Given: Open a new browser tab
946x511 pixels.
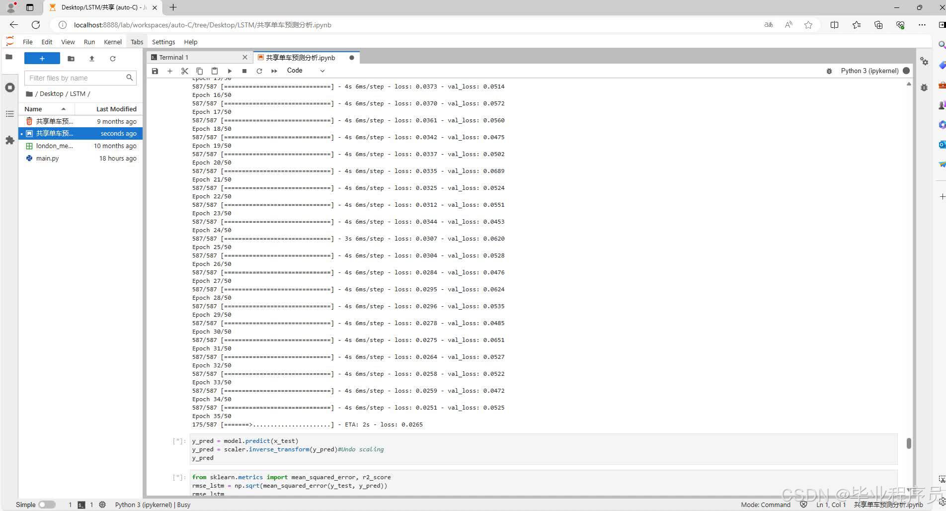Looking at the screenshot, I should tap(173, 7).
